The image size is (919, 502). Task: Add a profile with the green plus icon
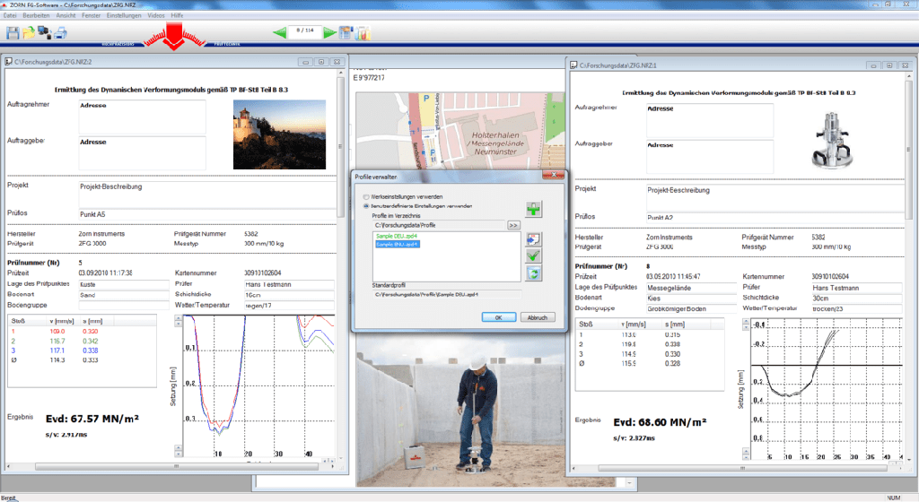533,210
